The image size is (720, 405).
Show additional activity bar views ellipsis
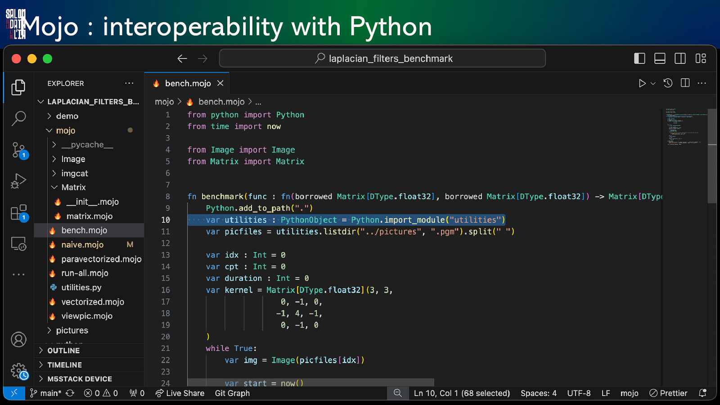coord(18,274)
